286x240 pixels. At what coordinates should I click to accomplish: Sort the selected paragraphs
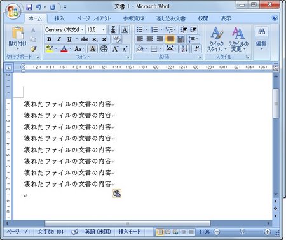(185, 49)
